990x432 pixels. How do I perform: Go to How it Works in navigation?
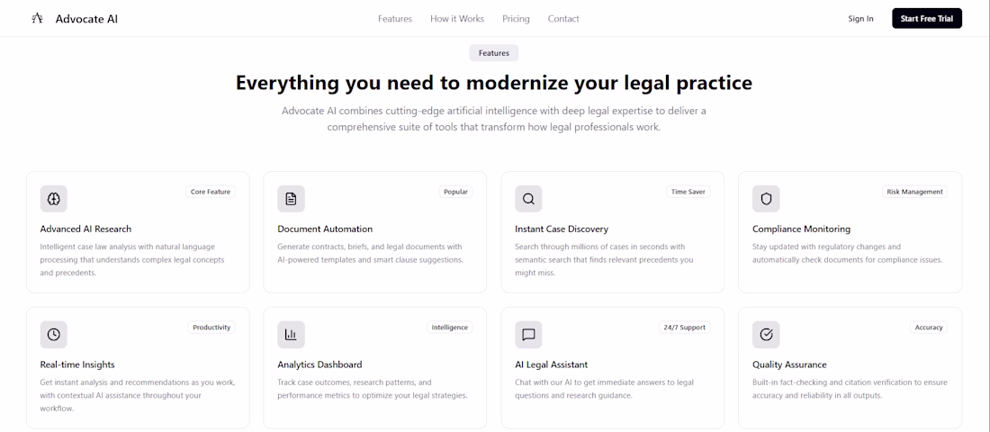click(x=457, y=19)
